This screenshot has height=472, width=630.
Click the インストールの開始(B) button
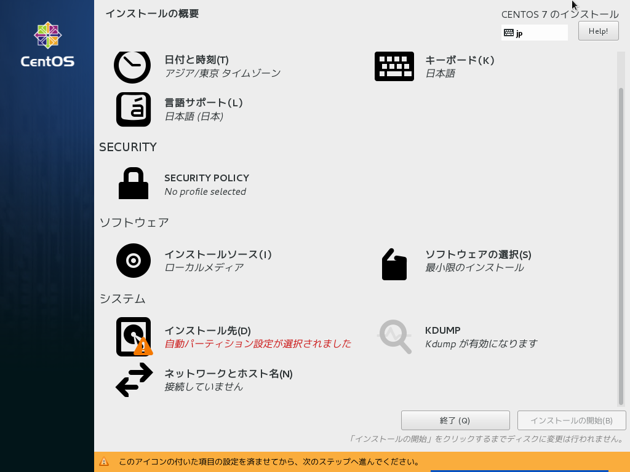click(x=572, y=420)
